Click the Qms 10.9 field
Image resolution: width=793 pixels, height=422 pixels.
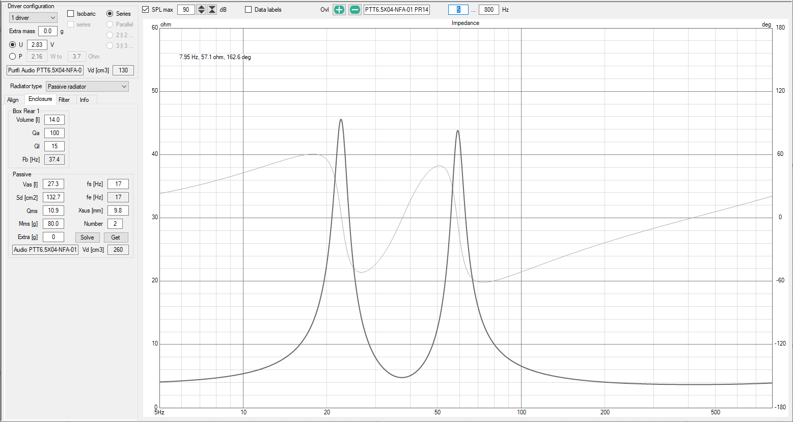pos(53,210)
